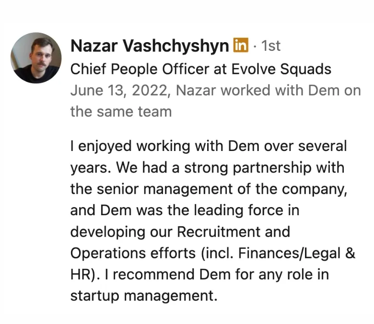The height and width of the screenshot is (324, 374).
Task: Click the 1st connection degree label
Action: tap(271, 46)
